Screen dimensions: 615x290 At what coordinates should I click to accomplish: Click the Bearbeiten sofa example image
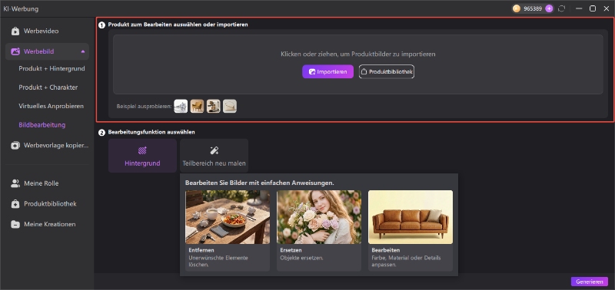(x=411, y=217)
